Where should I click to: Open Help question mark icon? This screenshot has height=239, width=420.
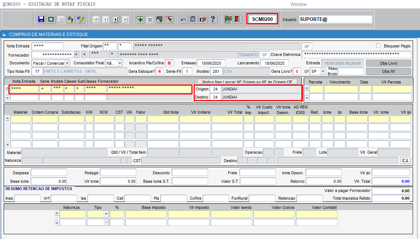pyautogui.click(x=212, y=19)
